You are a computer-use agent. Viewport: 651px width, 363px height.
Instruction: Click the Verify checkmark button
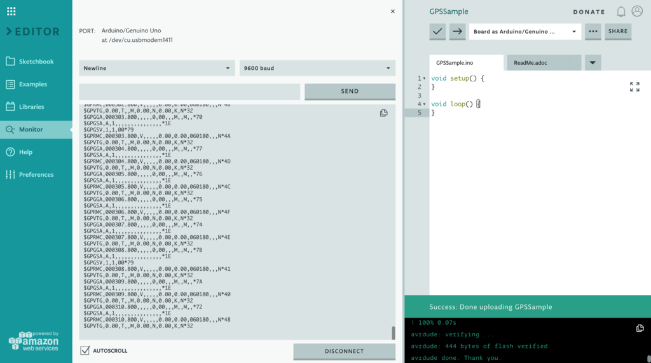pos(437,32)
